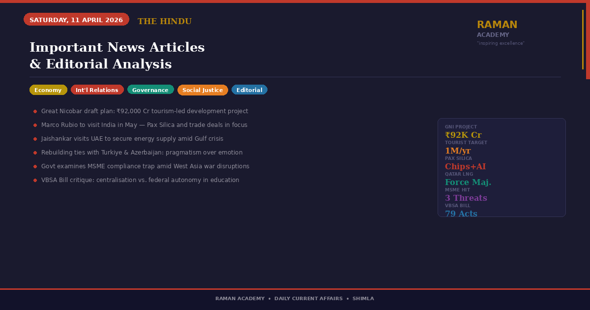
Task: Select the Economy category tag
Action: pyautogui.click(x=48, y=90)
